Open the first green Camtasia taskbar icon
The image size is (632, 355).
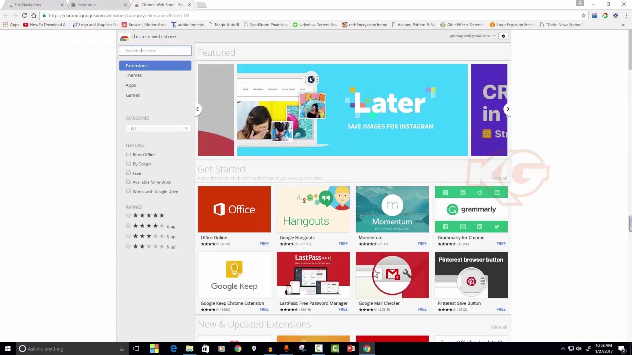coord(318,349)
